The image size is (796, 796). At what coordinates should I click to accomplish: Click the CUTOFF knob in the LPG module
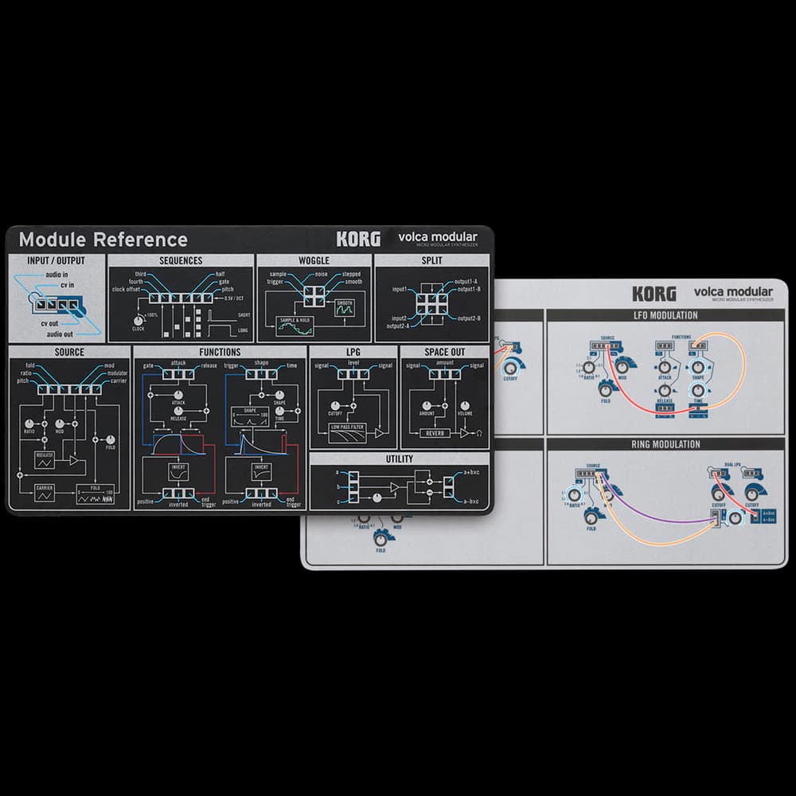335,406
